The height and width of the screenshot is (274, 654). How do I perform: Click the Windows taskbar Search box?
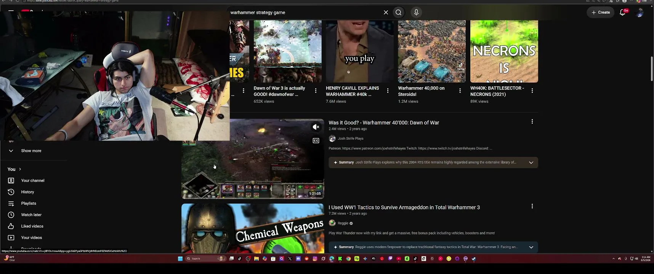pos(205,259)
